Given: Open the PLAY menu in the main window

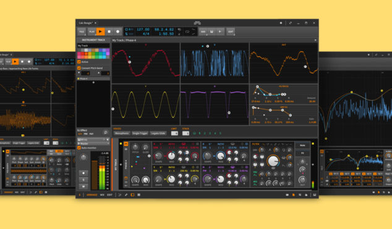Looking at the screenshot, I should (92, 31).
